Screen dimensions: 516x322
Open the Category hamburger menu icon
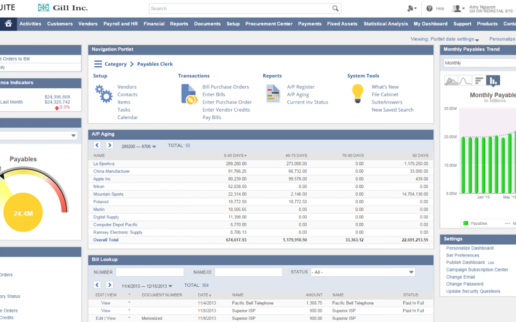[x=98, y=64]
